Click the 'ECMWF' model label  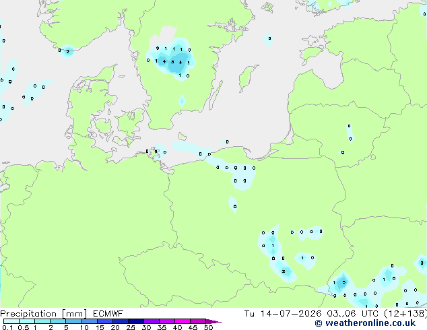[108, 314]
